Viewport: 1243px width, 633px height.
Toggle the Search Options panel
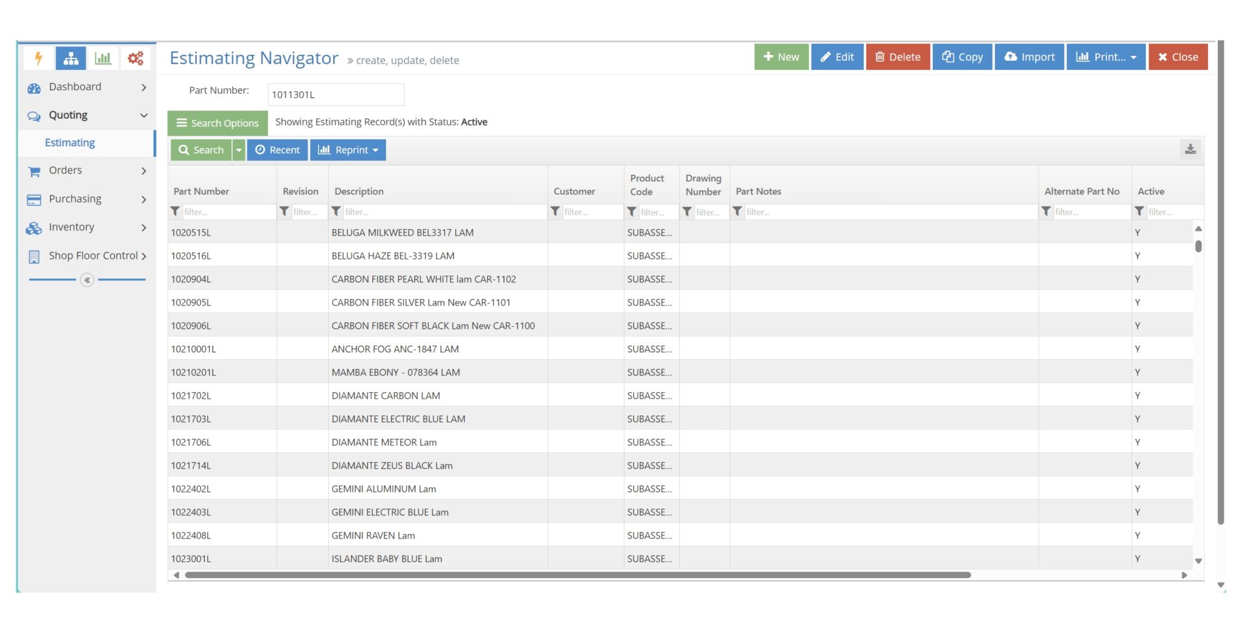pos(218,123)
